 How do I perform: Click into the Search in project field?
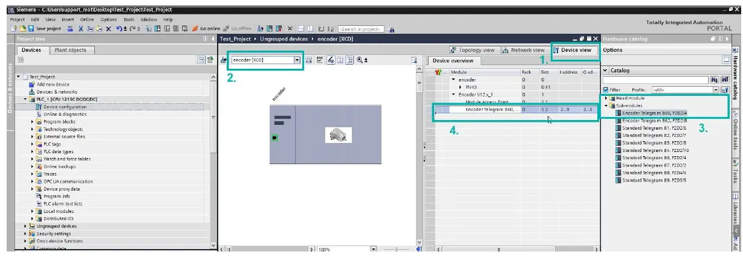point(361,28)
